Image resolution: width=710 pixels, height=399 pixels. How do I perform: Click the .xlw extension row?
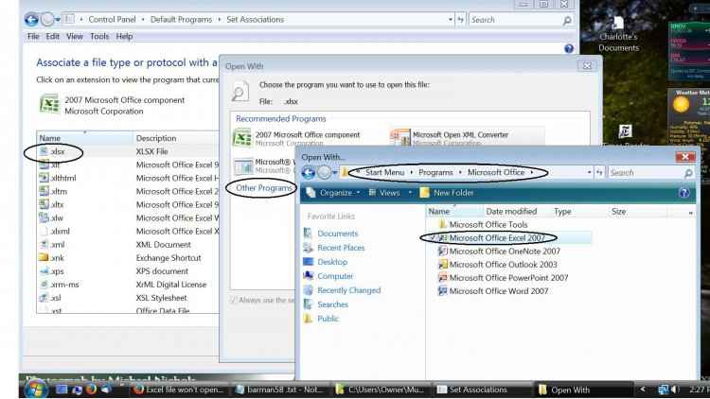tap(128, 217)
